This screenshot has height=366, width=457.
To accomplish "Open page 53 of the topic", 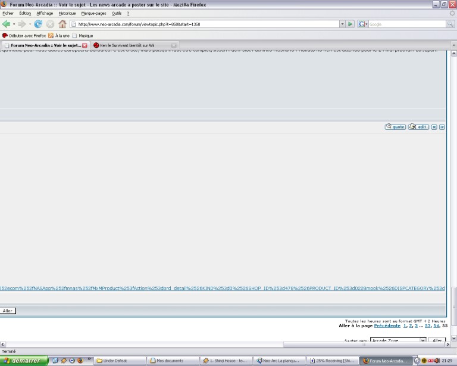I will tap(427, 325).
